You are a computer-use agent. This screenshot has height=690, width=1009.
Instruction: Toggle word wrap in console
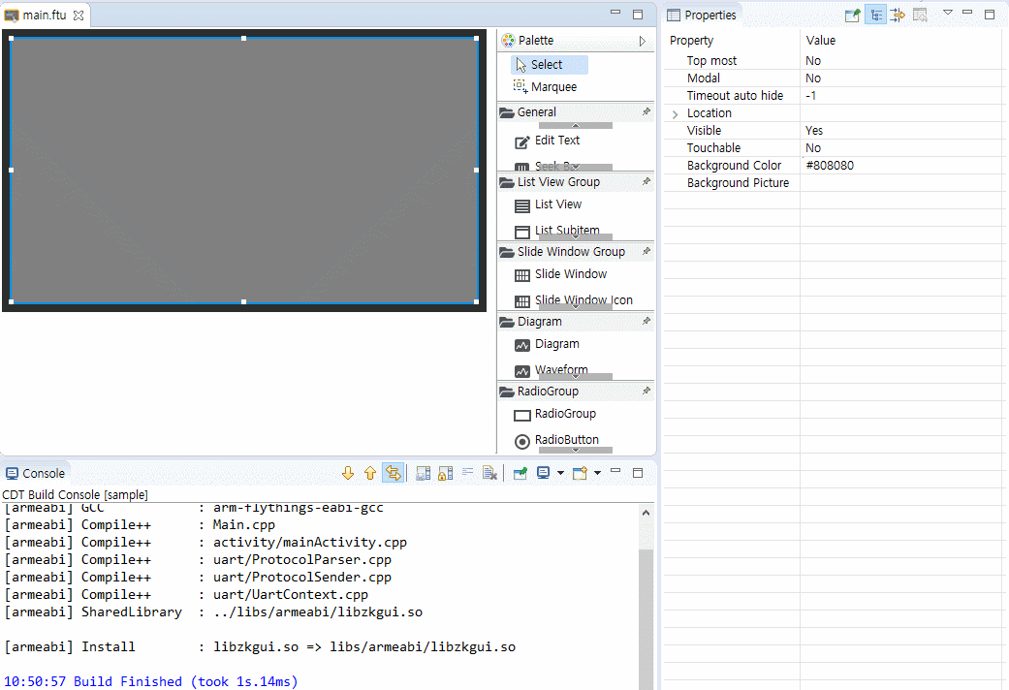[468, 474]
